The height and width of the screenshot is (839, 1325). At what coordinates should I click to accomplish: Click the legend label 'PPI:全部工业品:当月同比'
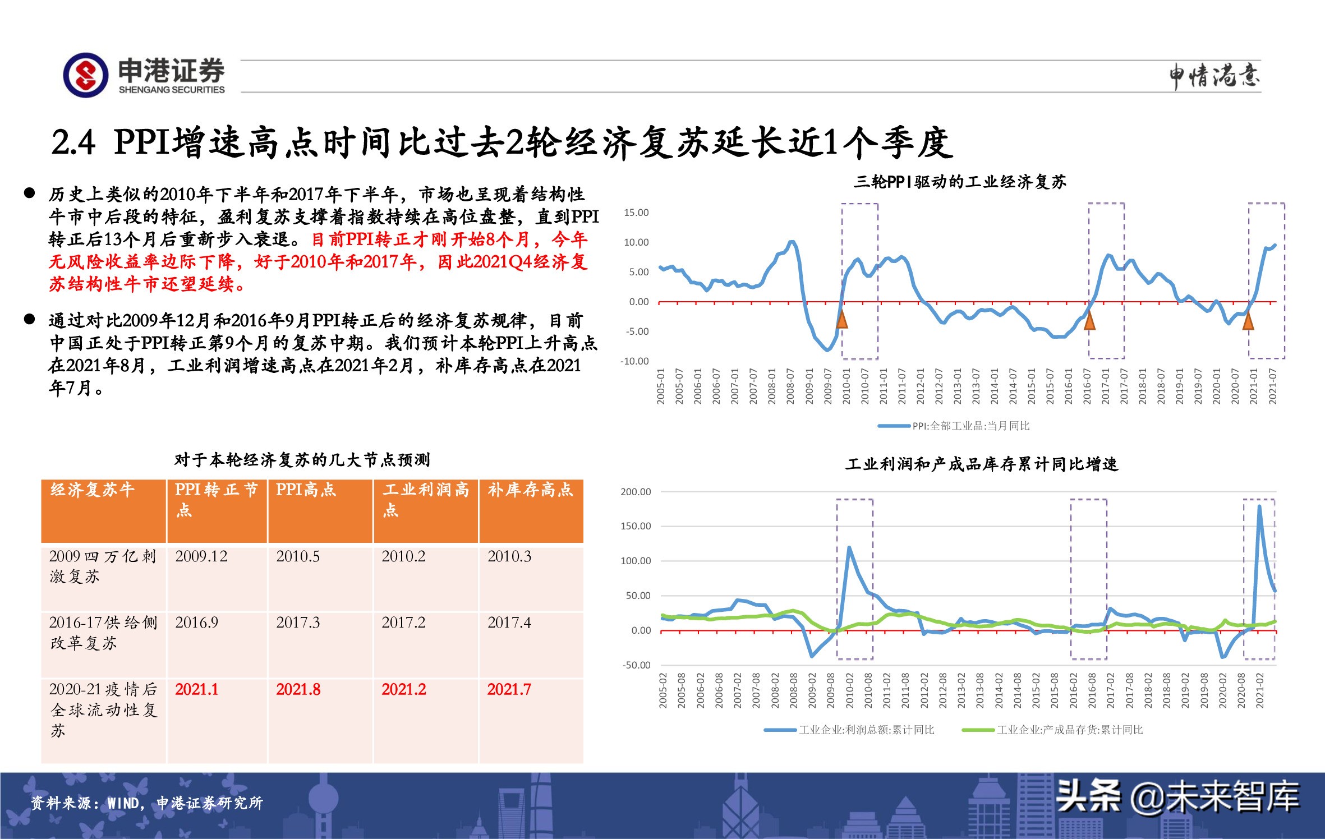coord(971,426)
